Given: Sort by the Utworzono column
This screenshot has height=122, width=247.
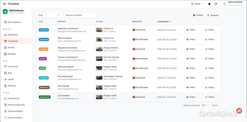Looking at the screenshot, I should click(164, 22).
